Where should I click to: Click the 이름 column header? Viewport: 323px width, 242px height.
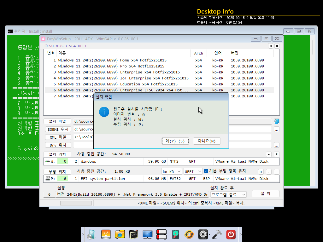click(x=123, y=53)
